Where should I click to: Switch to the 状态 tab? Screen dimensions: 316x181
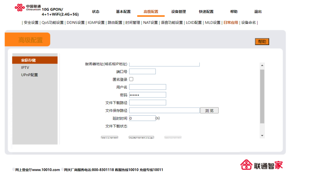tap(96, 12)
